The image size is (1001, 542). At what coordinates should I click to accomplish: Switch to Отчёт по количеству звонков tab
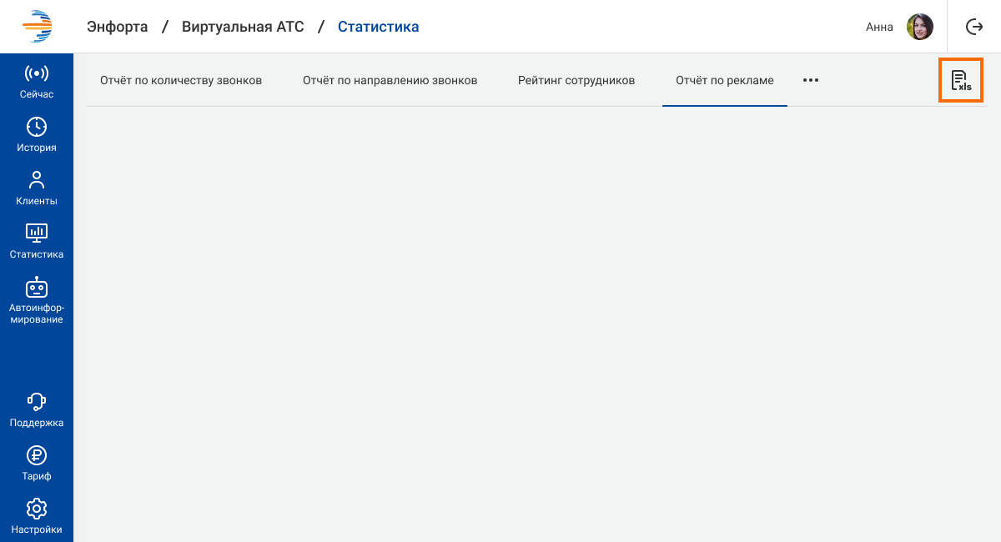click(181, 81)
